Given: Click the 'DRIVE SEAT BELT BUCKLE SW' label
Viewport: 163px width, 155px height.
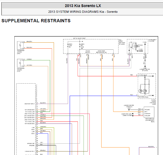Looking at the screenshot, I should [x=101, y=52].
